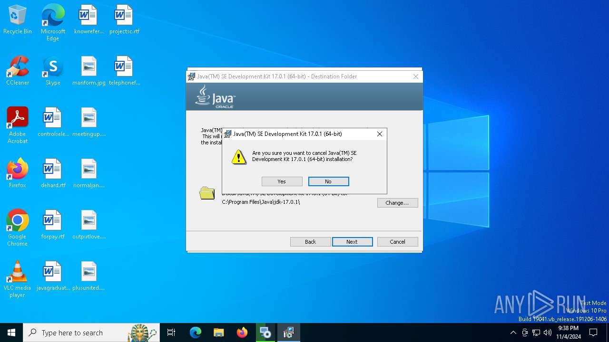Select the projectsc.rtf desktop file
Screen dimensions: 609x342
point(124,20)
